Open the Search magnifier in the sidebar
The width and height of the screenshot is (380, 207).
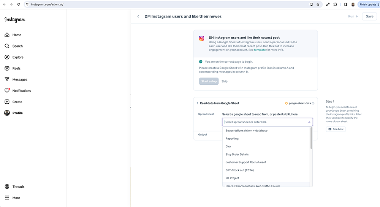click(7, 46)
